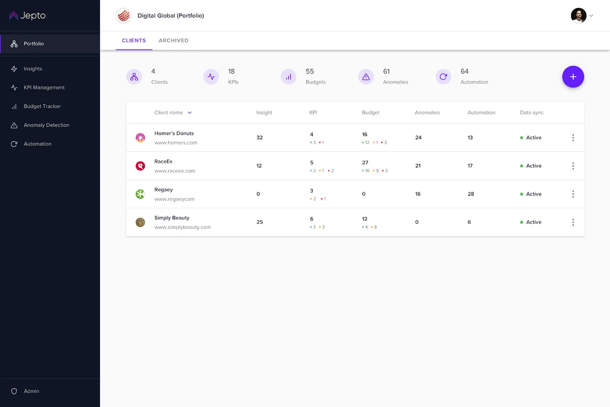Open KPI Management from the sidebar

tap(40, 87)
